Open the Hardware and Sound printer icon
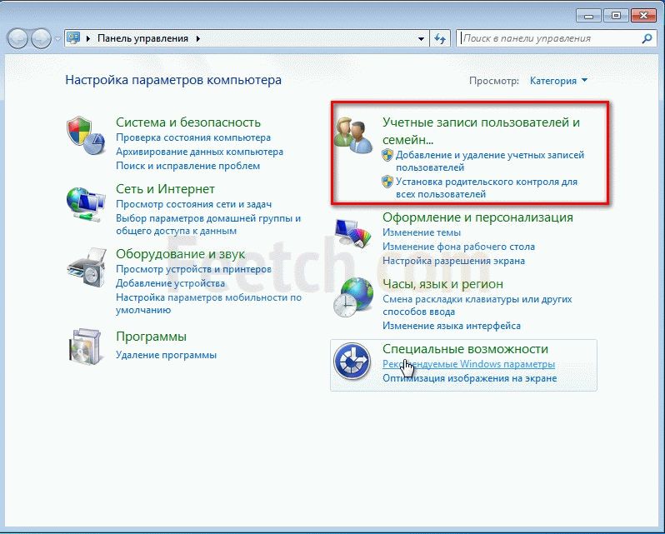665x534 pixels. 87,268
